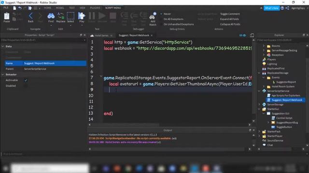The width and height of the screenshot is (309, 173).
Task: Select the Rooms folder in Explorer
Action: 276,46
